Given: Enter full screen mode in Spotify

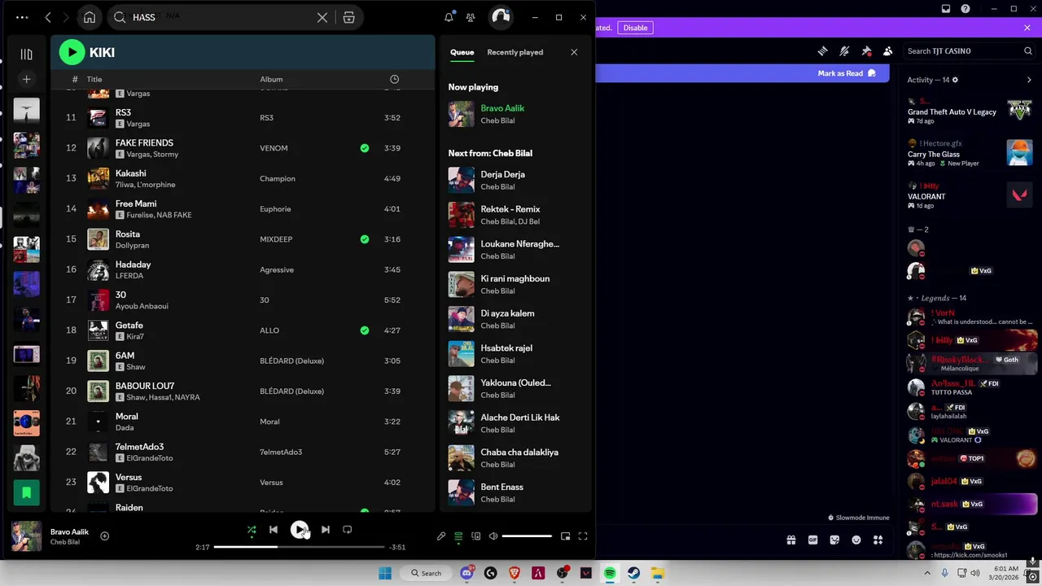Looking at the screenshot, I should (x=583, y=536).
